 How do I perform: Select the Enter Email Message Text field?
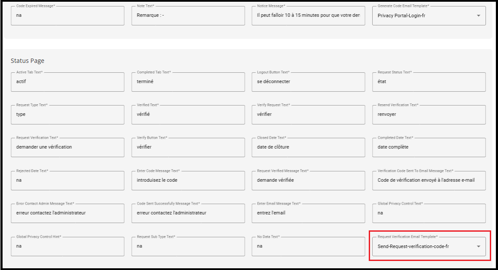click(308, 213)
